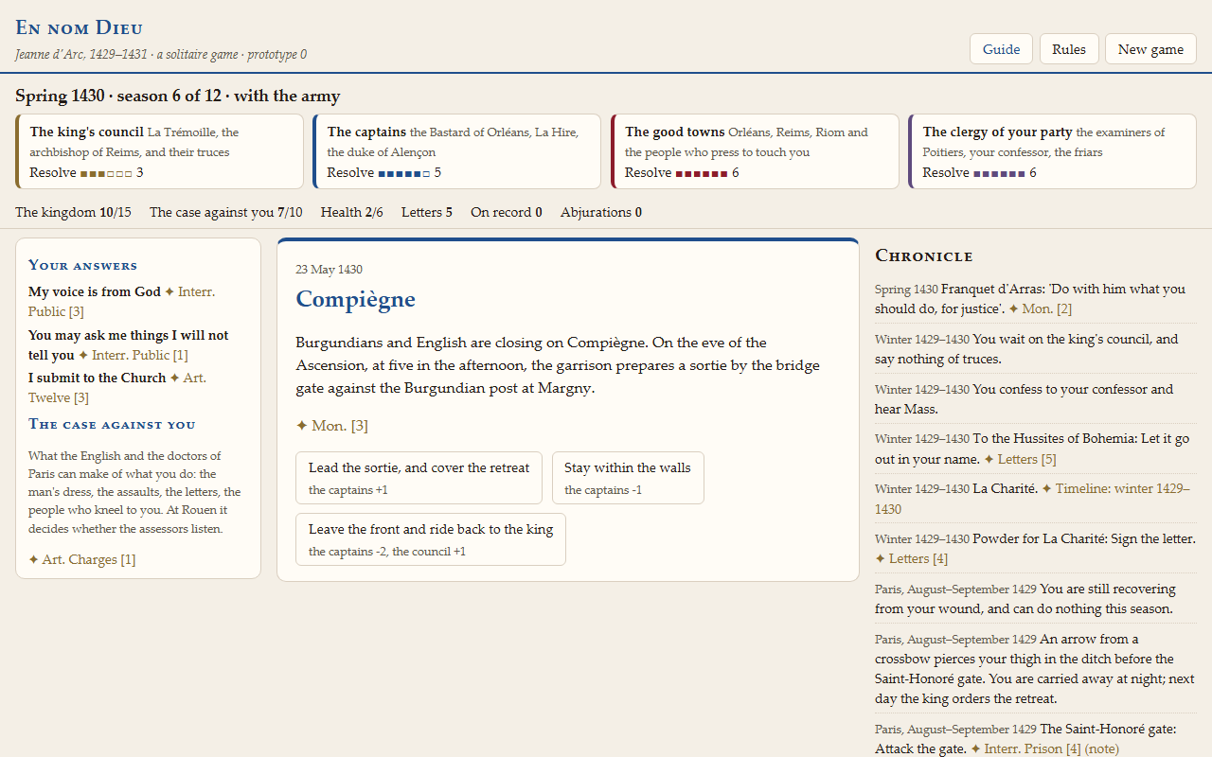Click answer My voice is from God

point(95,291)
